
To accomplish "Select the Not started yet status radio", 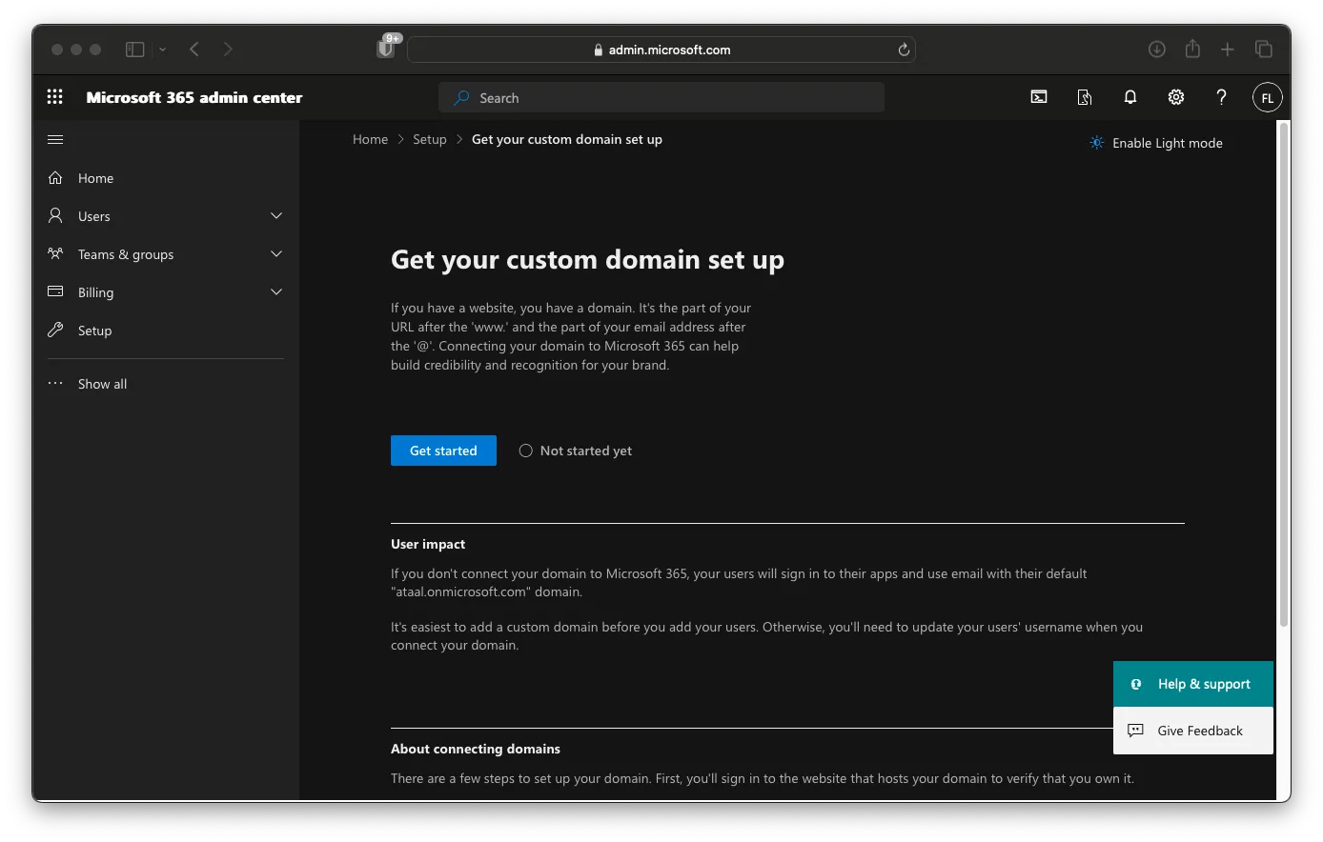I will click(x=526, y=451).
